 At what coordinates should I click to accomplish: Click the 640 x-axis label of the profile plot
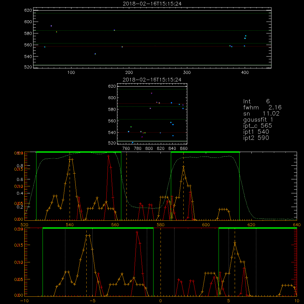click(x=297, y=225)
